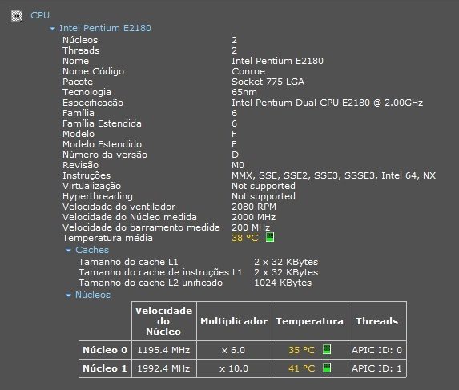The image size is (459, 390).
Task: Select the CPU section heading
Action: (40, 15)
